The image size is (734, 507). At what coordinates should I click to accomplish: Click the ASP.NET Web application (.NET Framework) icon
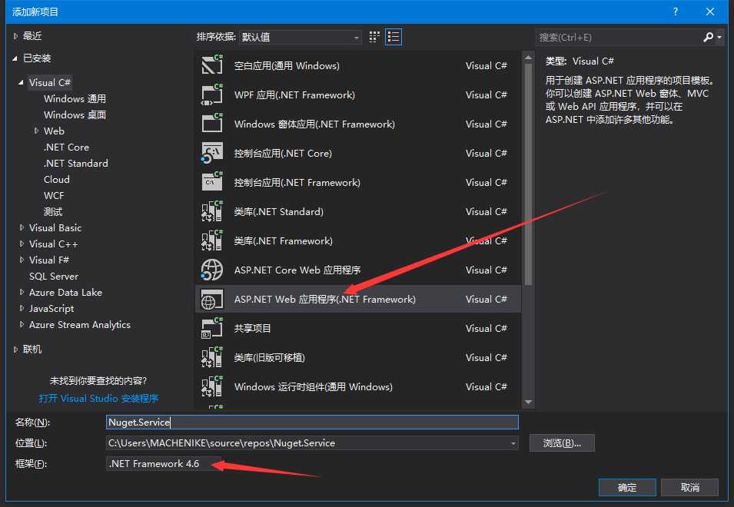pos(212,300)
